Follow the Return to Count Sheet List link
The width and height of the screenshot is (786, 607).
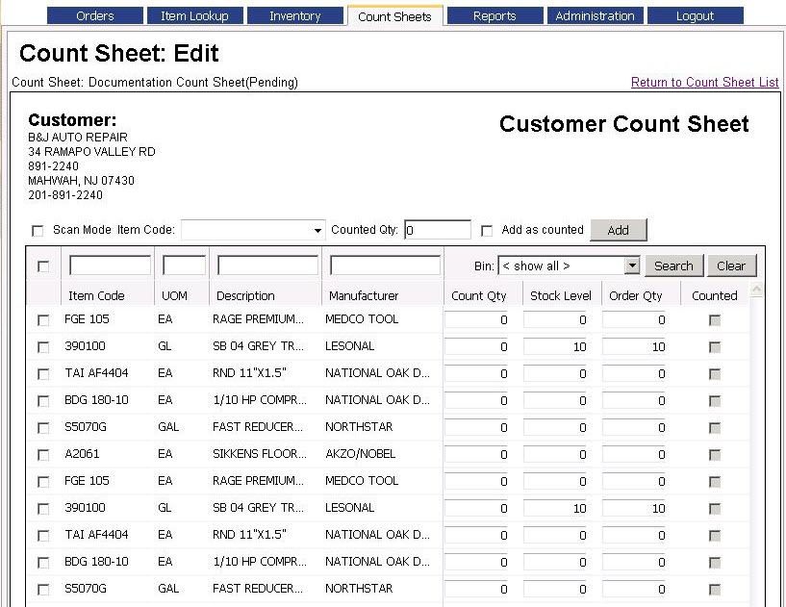[704, 83]
